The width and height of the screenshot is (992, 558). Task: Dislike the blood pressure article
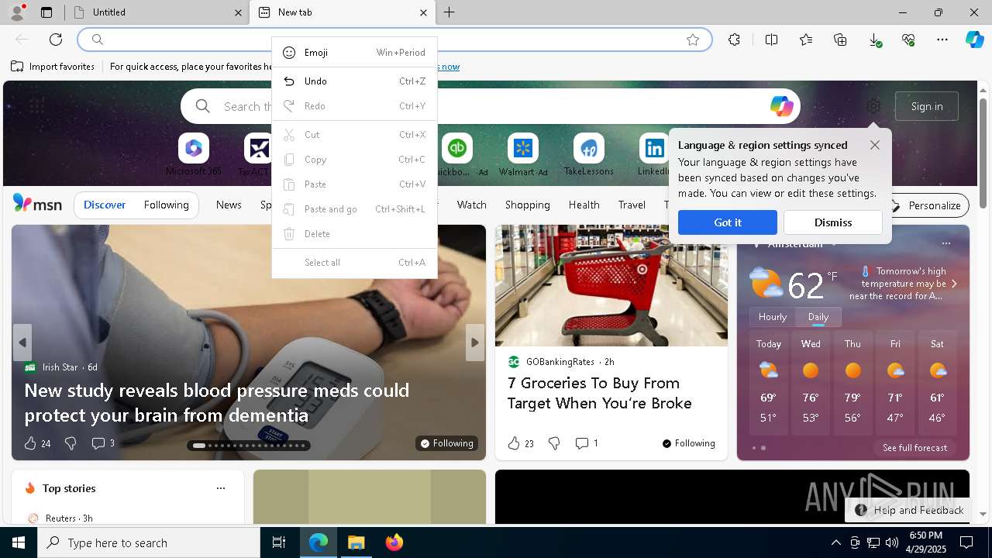[71, 443]
